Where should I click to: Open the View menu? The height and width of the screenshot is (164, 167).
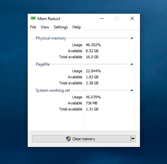pyautogui.click(x=45, y=27)
